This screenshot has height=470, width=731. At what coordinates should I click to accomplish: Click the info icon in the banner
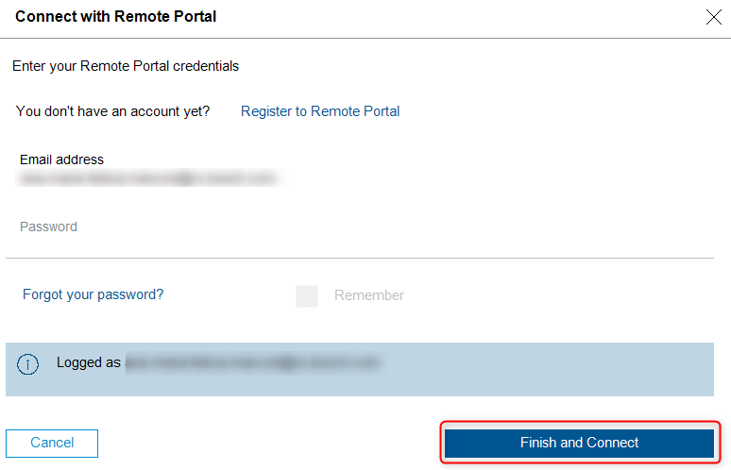pos(29,363)
